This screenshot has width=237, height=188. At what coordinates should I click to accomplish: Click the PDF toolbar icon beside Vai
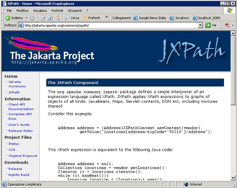click(x=227, y=25)
